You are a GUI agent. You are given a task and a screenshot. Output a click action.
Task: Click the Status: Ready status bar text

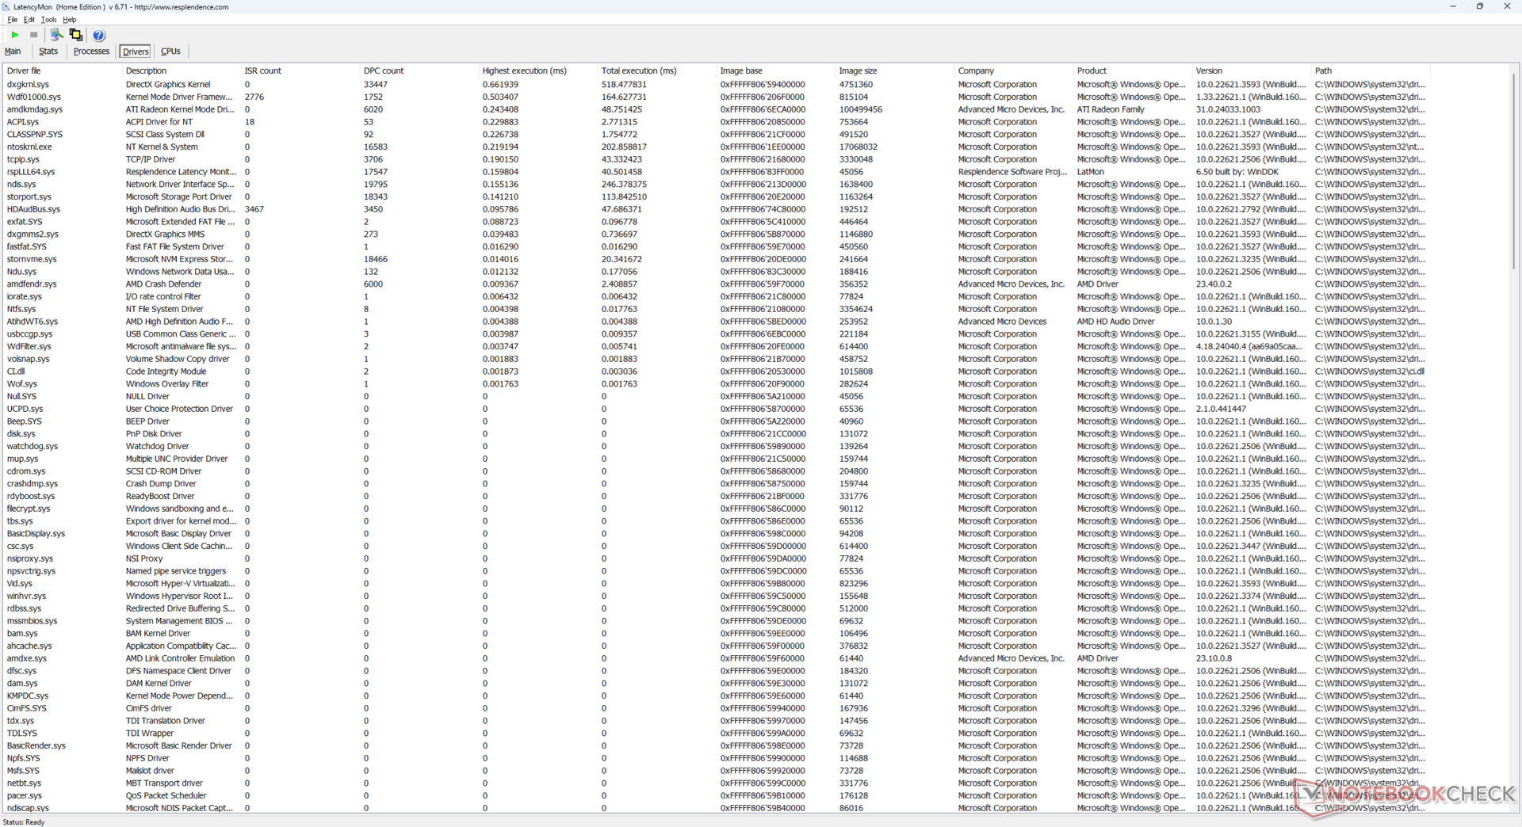coord(24,821)
